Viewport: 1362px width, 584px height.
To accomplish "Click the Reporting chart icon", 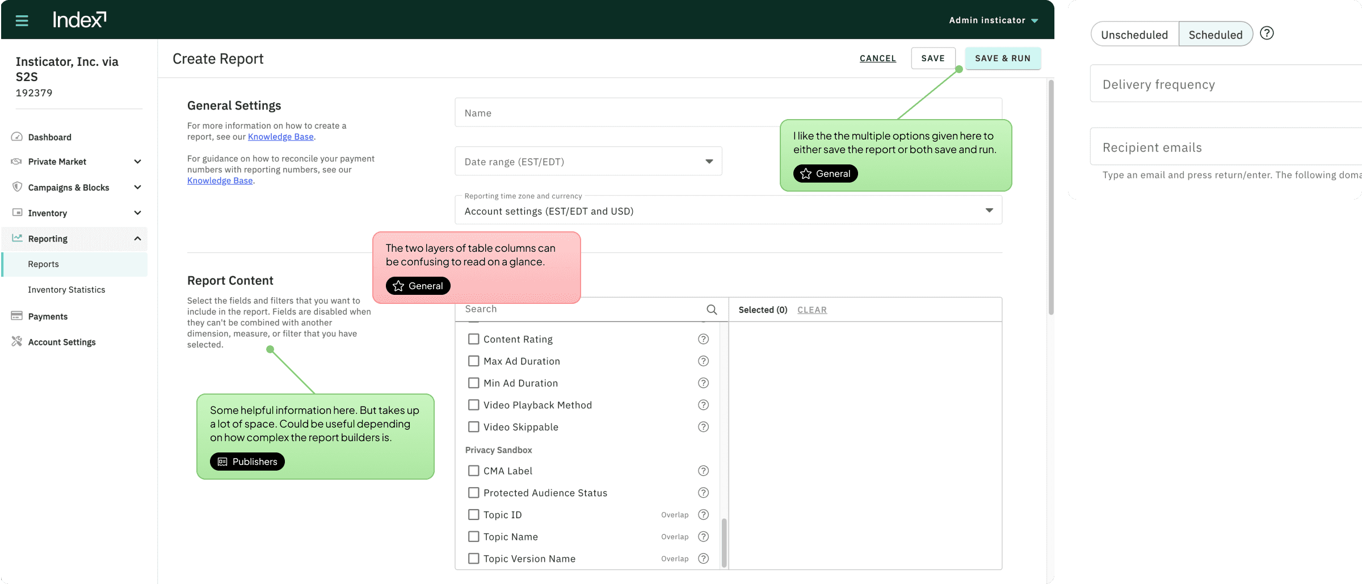I will point(17,238).
